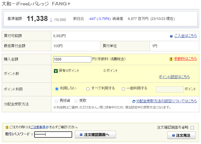
Task: Open the 手数料はこちら link
Action: coord(185,59)
